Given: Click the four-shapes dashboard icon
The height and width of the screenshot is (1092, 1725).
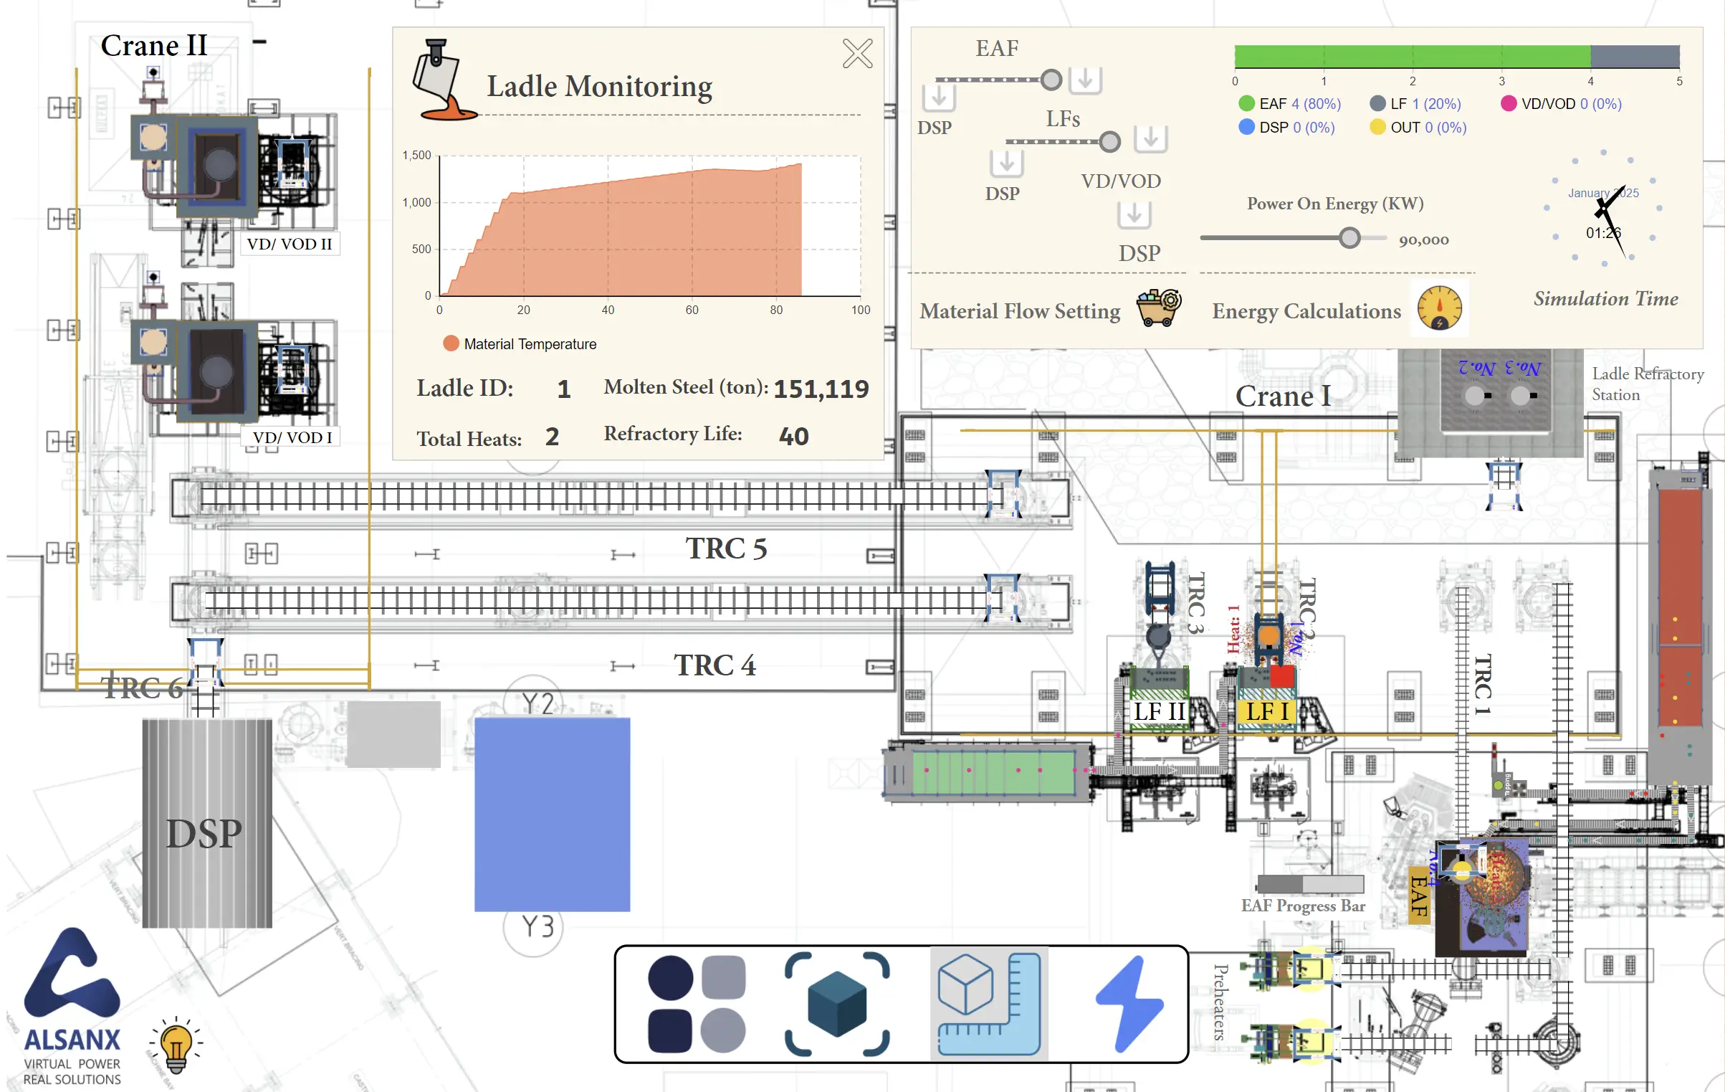Looking at the screenshot, I should coord(697,1003).
